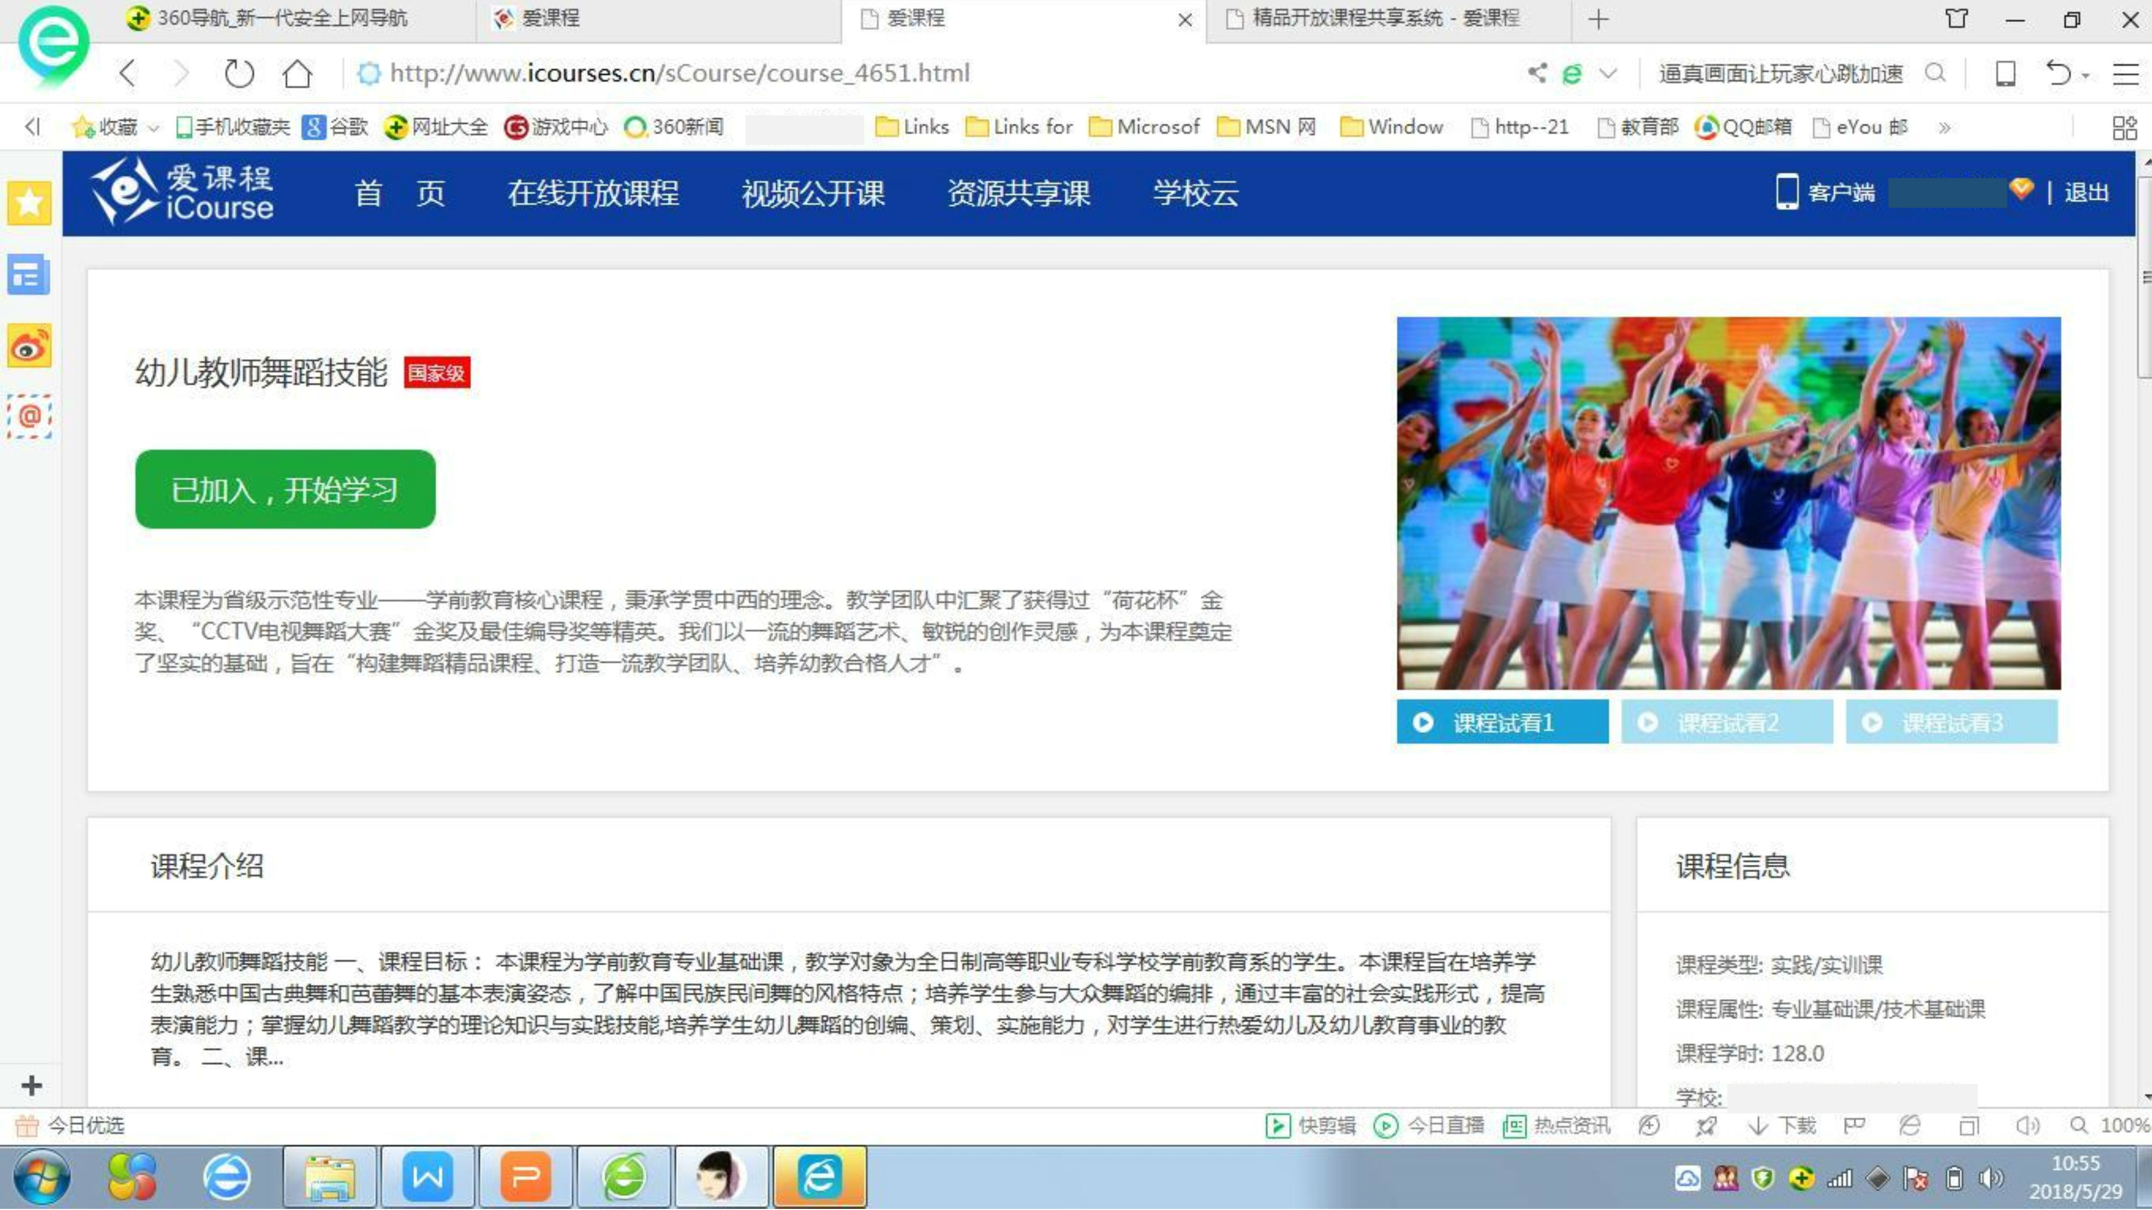Open the 下载 downloads icon in the status bar
Image resolution: width=2152 pixels, height=1210 pixels.
[x=1783, y=1126]
